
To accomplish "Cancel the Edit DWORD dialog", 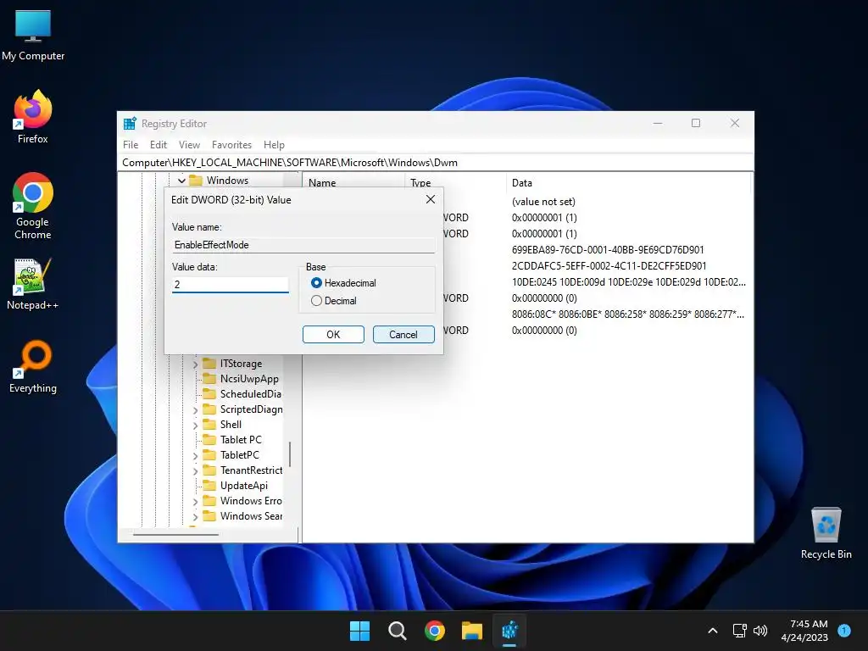I will click(x=403, y=334).
